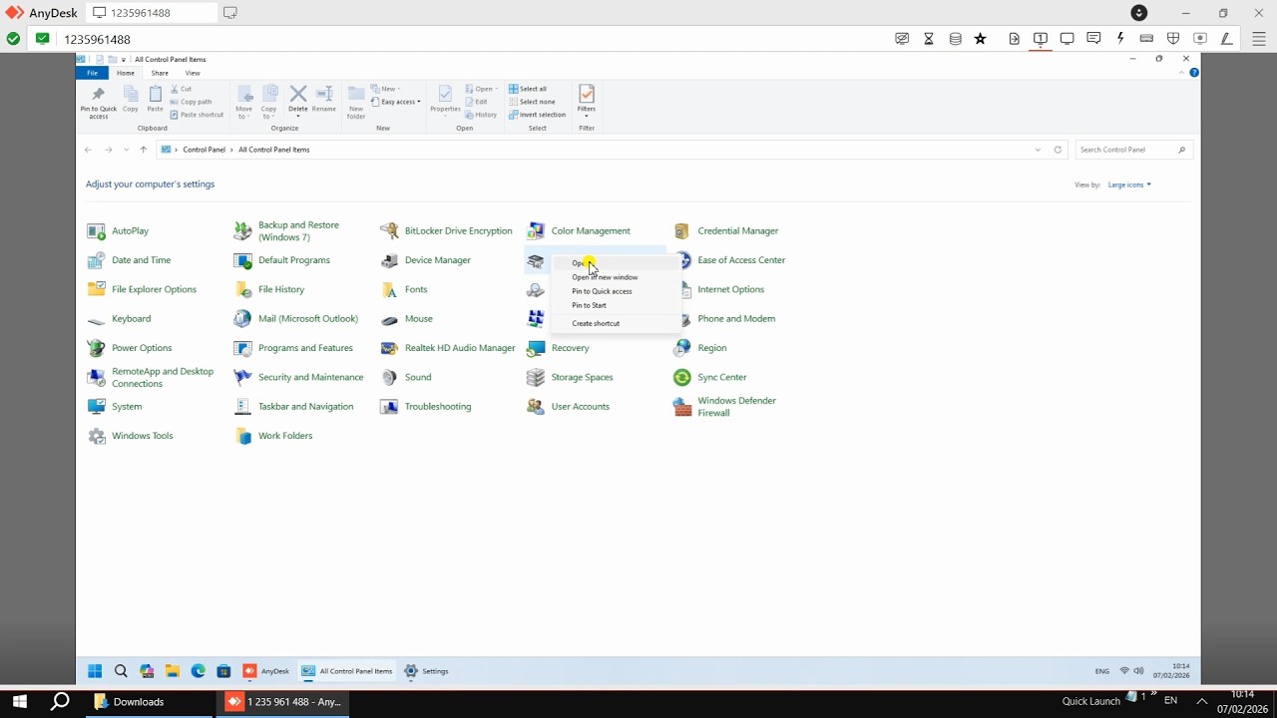
Task: Choose Pin to Quick access in context menu
Action: click(x=616, y=291)
